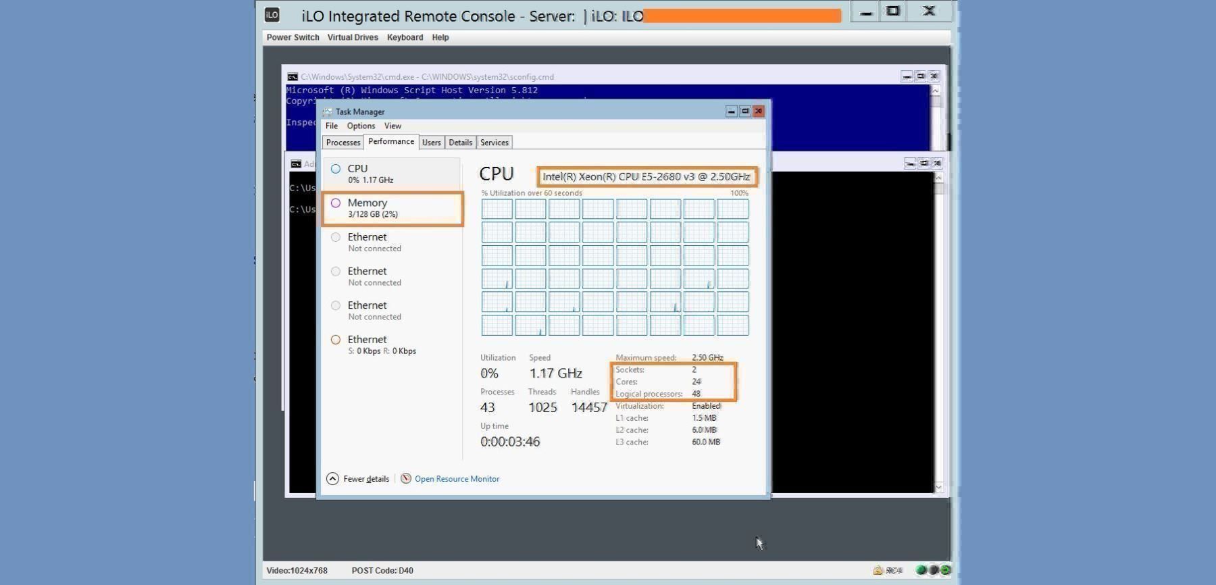Click the Sockets value row
1216x585 pixels.
pyautogui.click(x=656, y=370)
